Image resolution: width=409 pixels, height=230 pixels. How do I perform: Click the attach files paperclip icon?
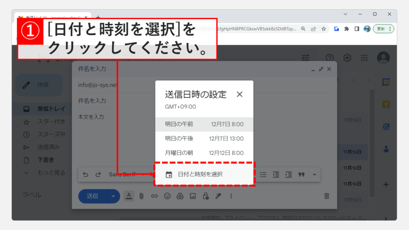point(141,196)
